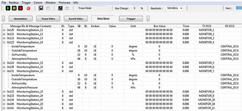Open the Firmware menu
Image resolution: width=242 pixels, height=111 pixels.
tap(64, 3)
